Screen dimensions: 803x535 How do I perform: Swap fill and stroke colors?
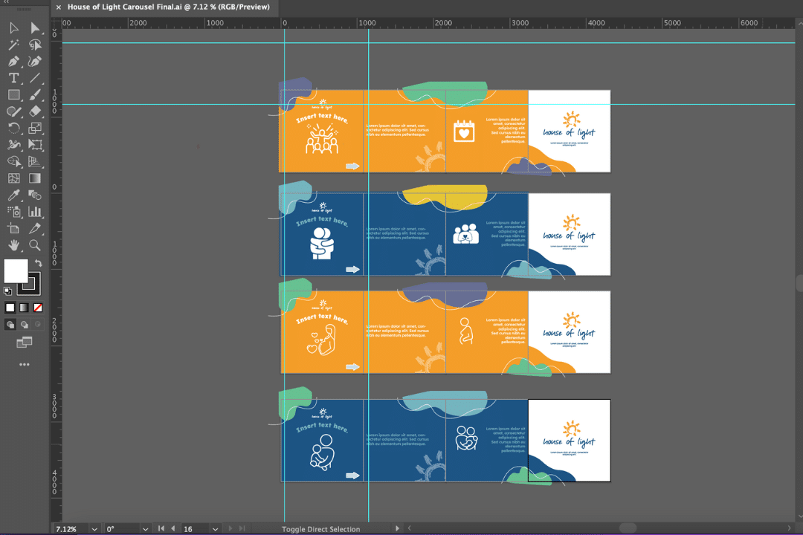coord(39,263)
